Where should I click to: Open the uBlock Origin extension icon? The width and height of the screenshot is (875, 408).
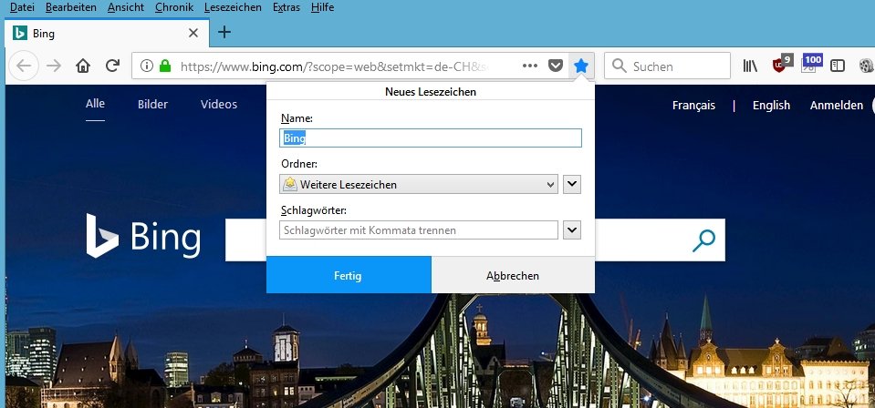(x=782, y=64)
